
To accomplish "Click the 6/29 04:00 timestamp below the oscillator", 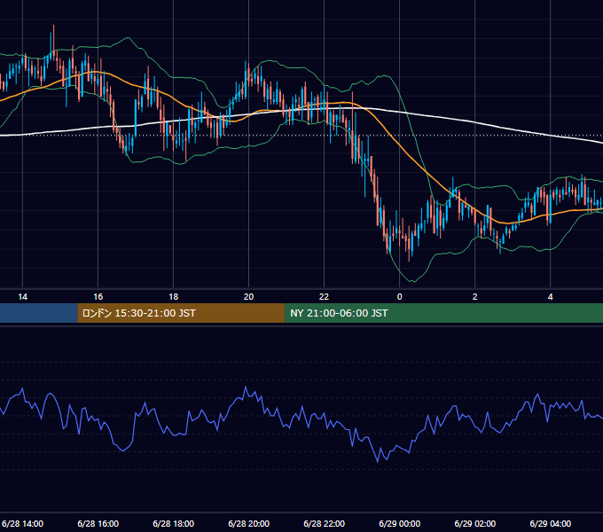I will (551, 523).
